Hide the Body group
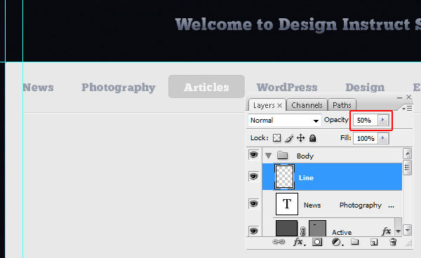Viewport: 421px width, 258px height. pos(254,155)
